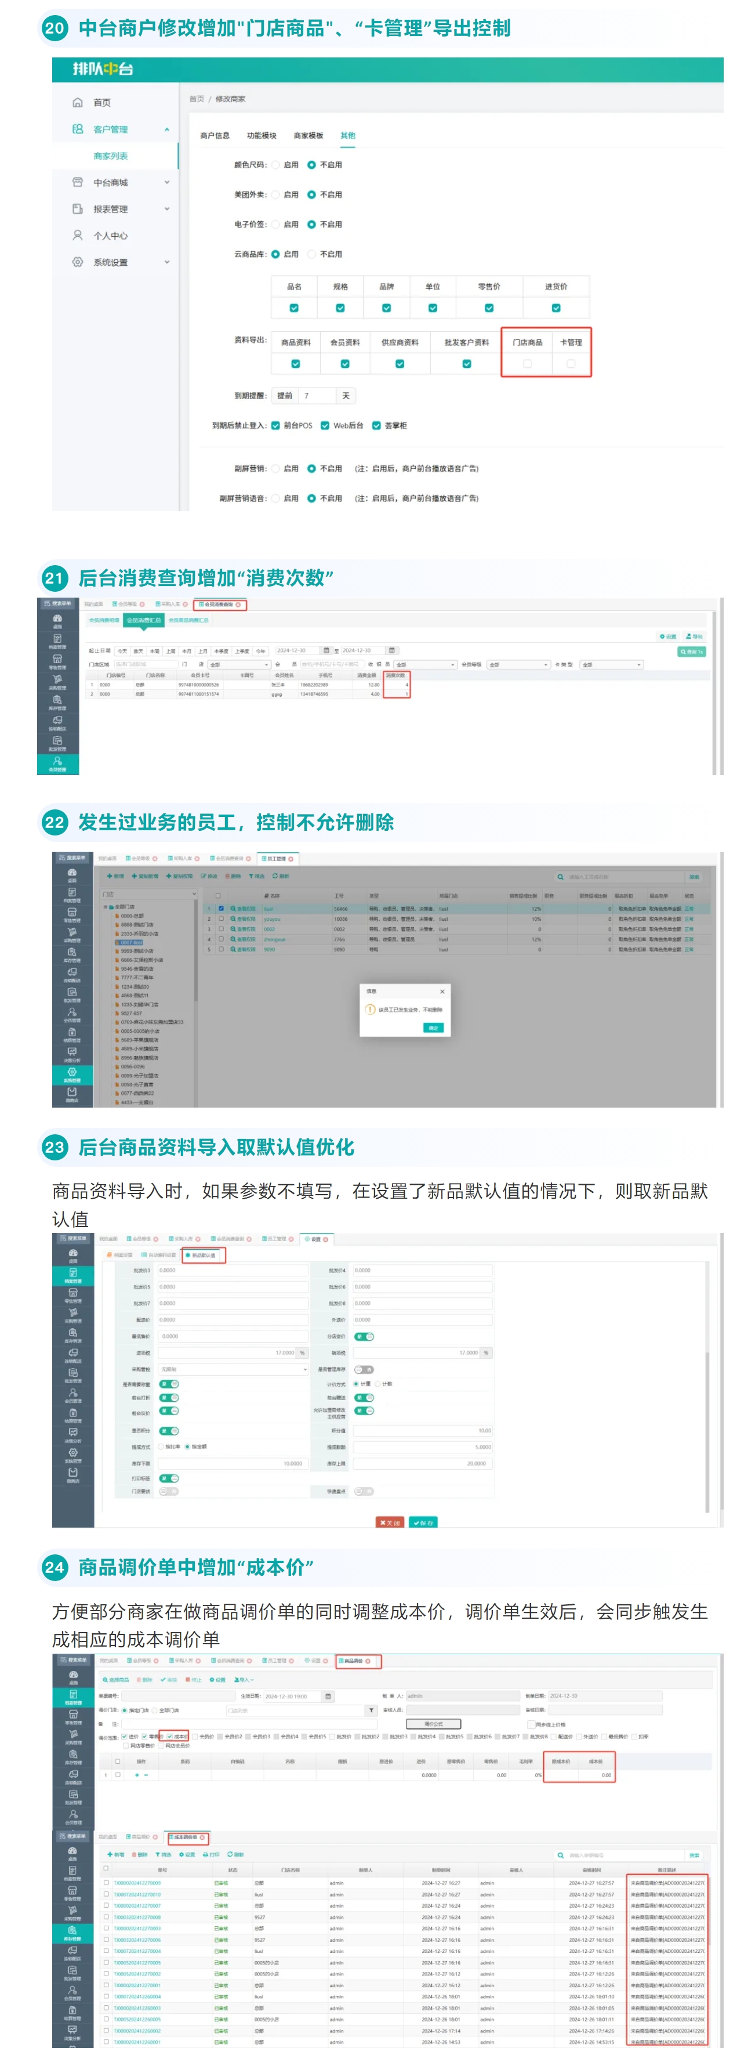Open calendar icon beside first 2024-12-30 date
This screenshot has height=2069, width=755.
(326, 650)
